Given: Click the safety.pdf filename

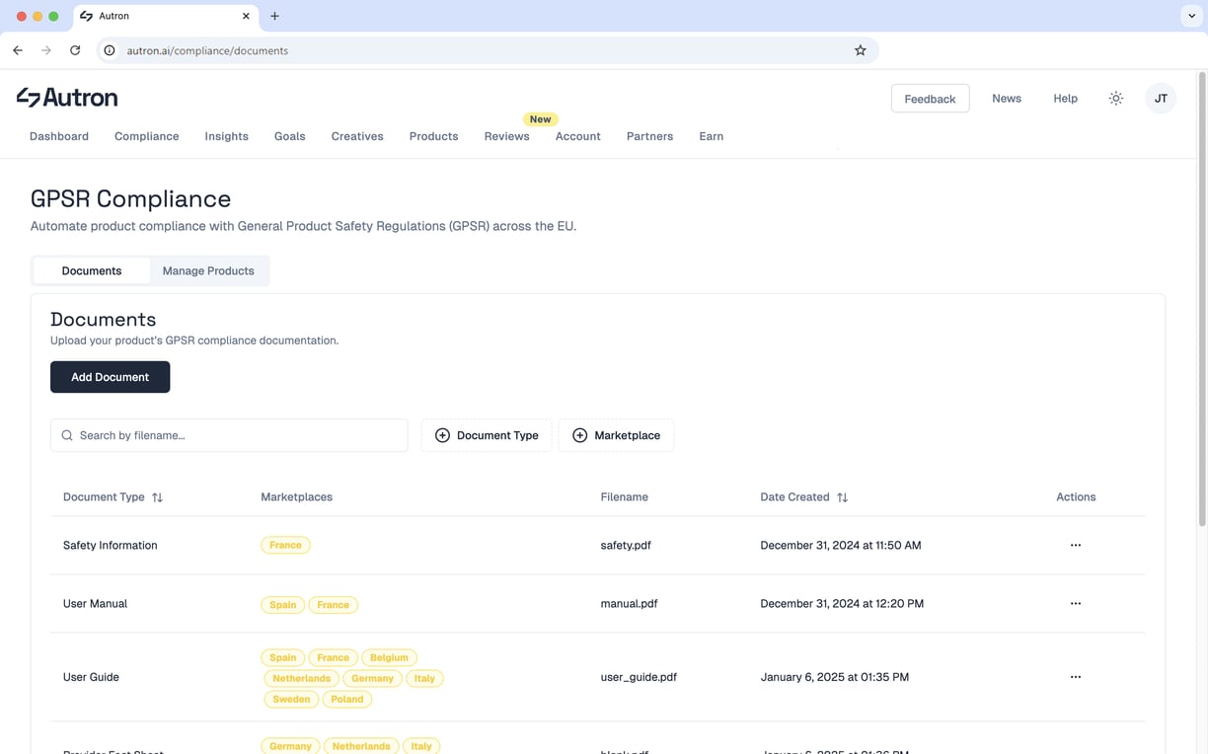Looking at the screenshot, I should [626, 545].
